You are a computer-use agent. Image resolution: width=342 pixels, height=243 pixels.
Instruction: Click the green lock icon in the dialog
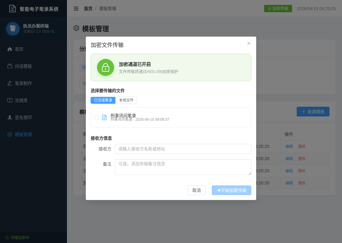tap(106, 67)
